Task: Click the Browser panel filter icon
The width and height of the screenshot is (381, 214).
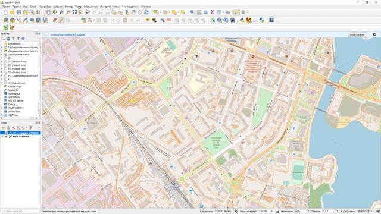Action: 13,39
